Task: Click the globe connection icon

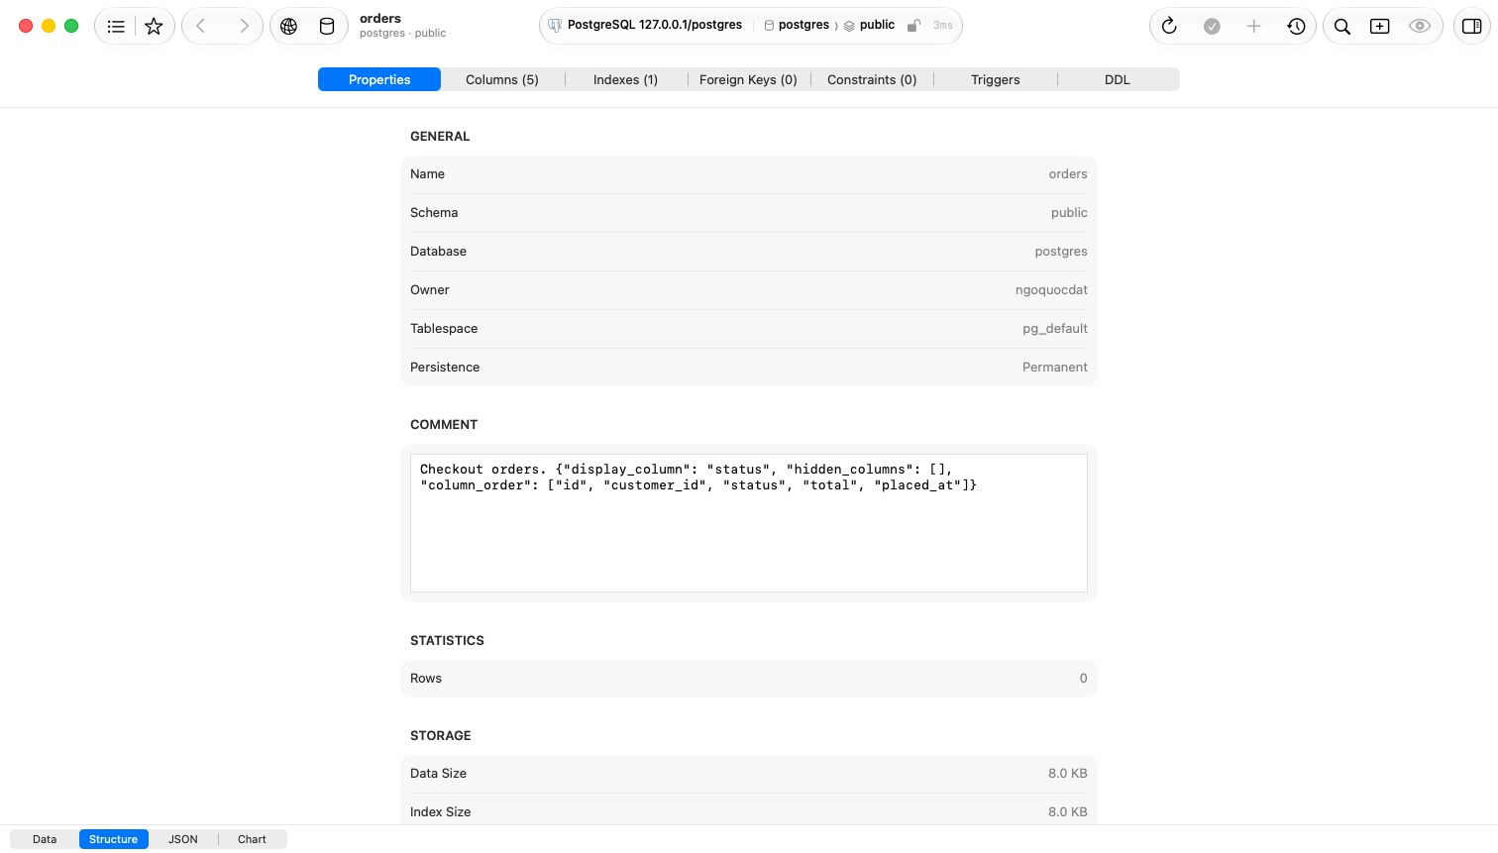Action: 289,27
